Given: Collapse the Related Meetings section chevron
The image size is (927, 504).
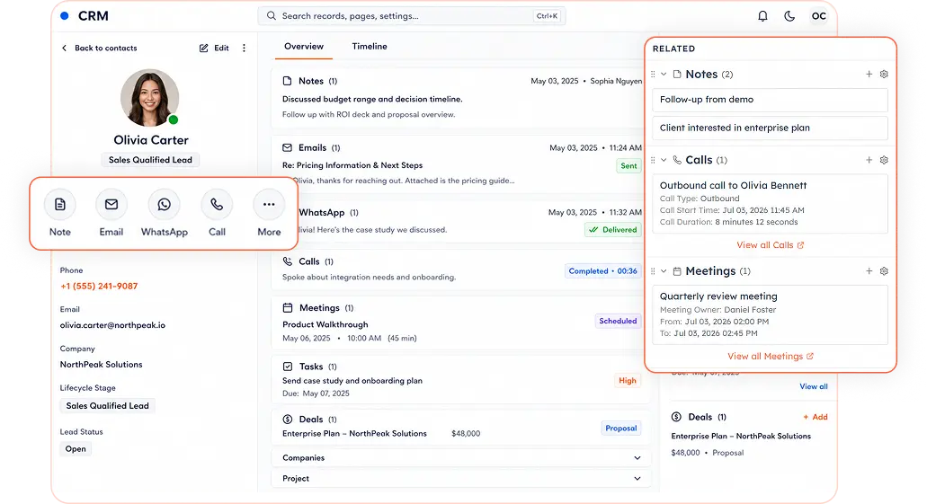Looking at the screenshot, I should [664, 271].
